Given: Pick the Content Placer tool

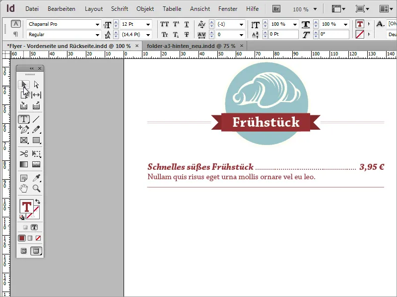Looking at the screenshot, I should tap(36, 105).
